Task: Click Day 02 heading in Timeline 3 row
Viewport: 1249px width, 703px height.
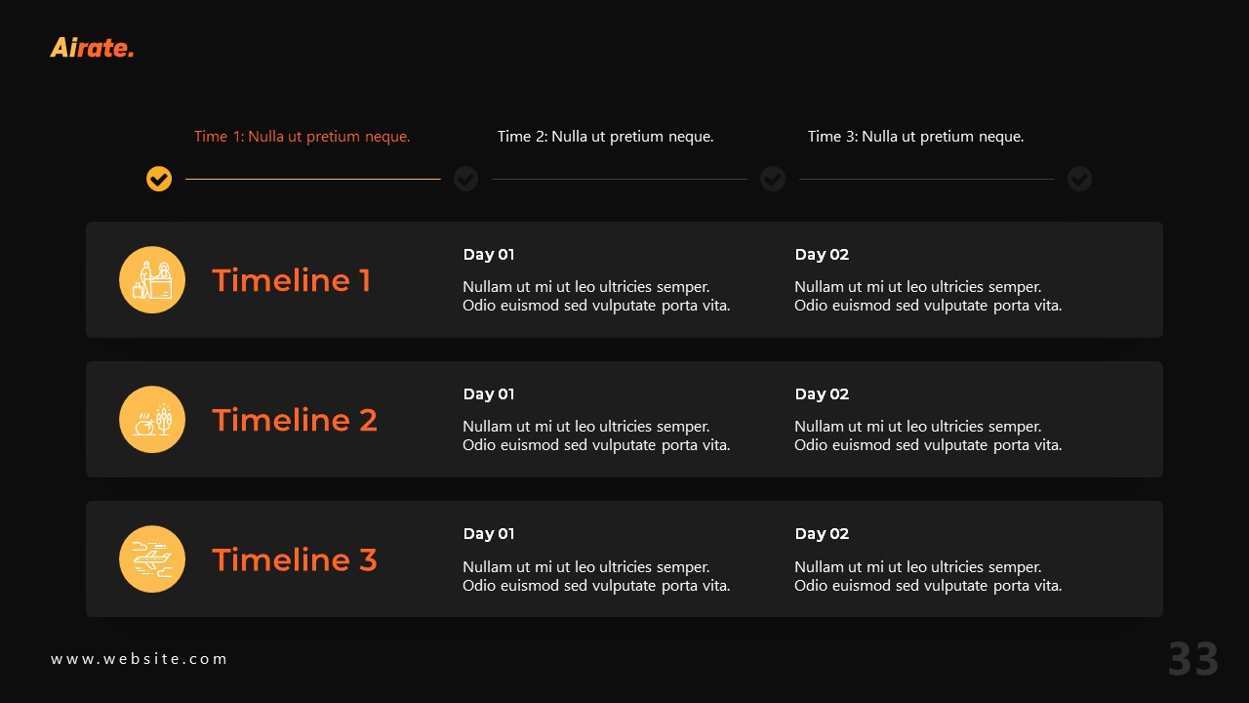Action: pyautogui.click(x=822, y=534)
